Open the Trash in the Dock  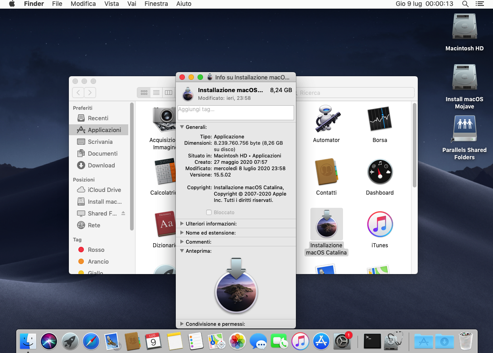(466, 341)
